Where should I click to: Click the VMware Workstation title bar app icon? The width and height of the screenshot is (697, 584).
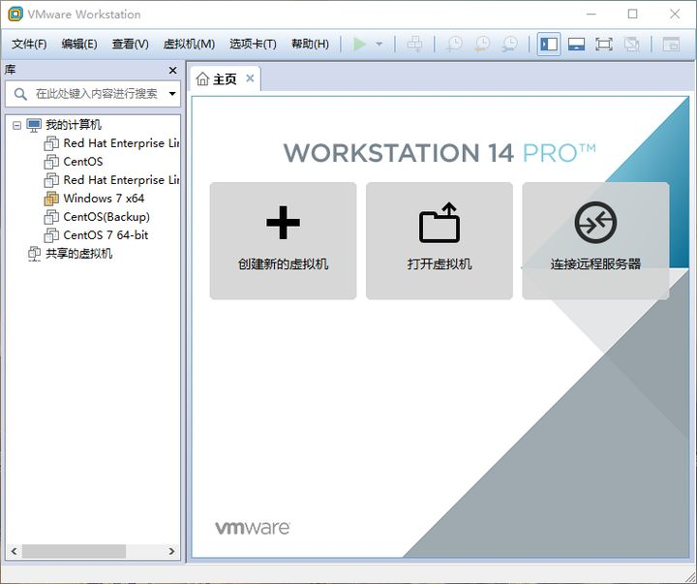pos(15,14)
